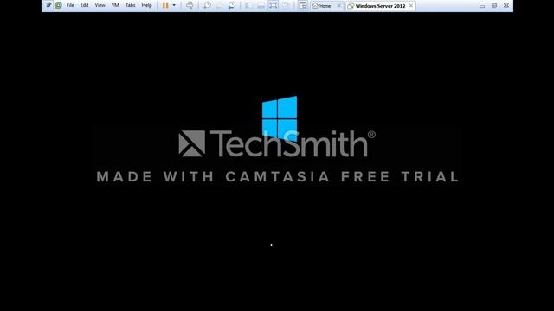Show or hide the library sidebar
The height and width of the screenshot is (311, 554).
(x=248, y=5)
